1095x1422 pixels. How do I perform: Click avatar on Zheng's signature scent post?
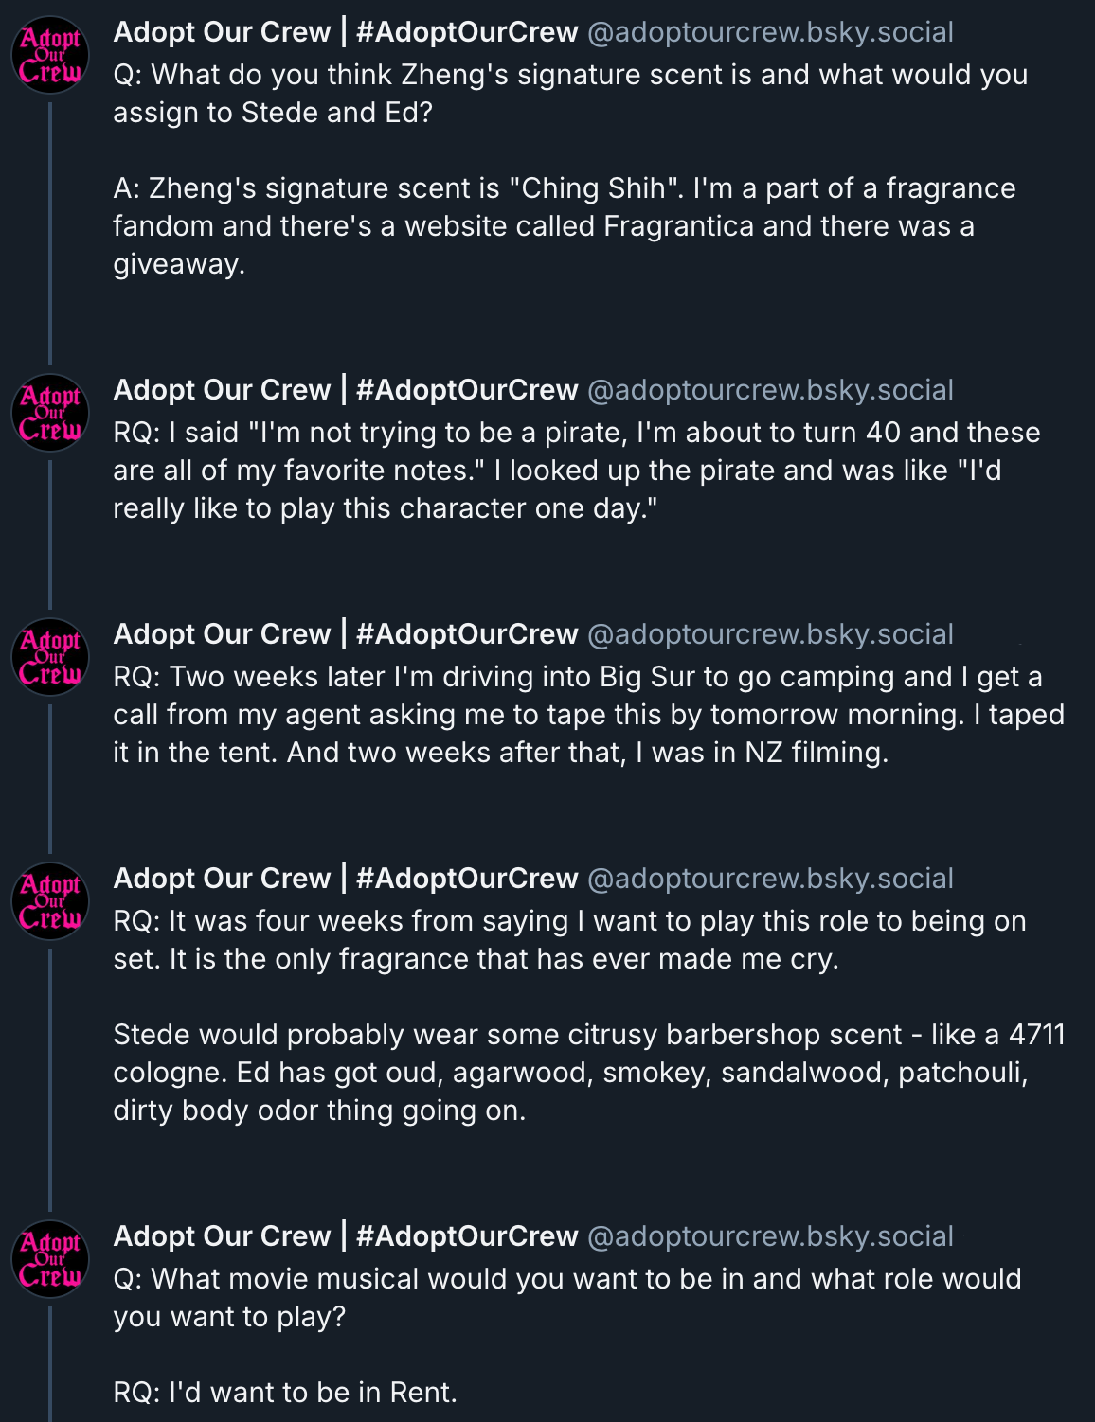click(x=50, y=56)
